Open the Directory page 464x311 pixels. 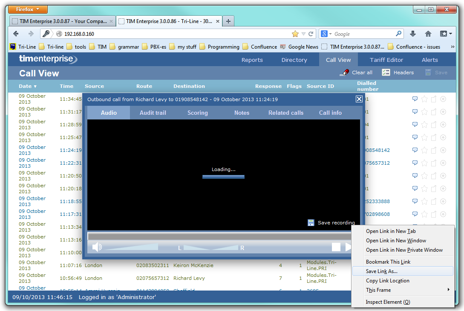(x=294, y=60)
